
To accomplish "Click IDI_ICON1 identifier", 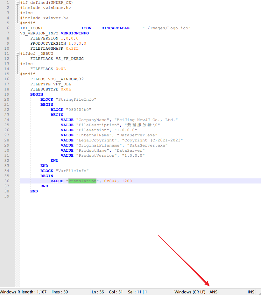I will coord(32,28).
